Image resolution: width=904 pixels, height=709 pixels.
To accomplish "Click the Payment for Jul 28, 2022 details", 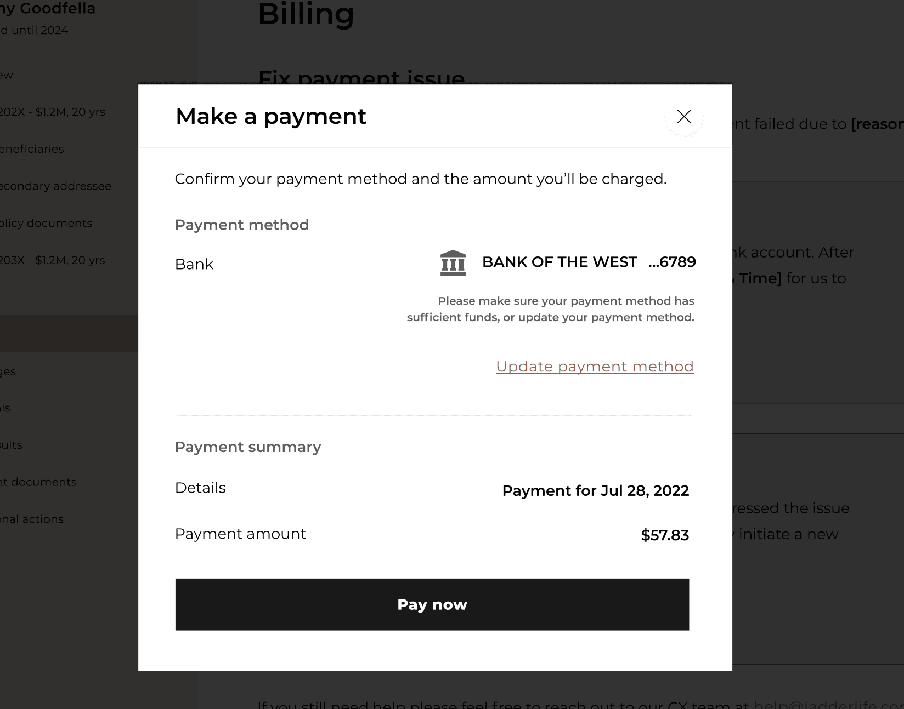I will coord(595,490).
